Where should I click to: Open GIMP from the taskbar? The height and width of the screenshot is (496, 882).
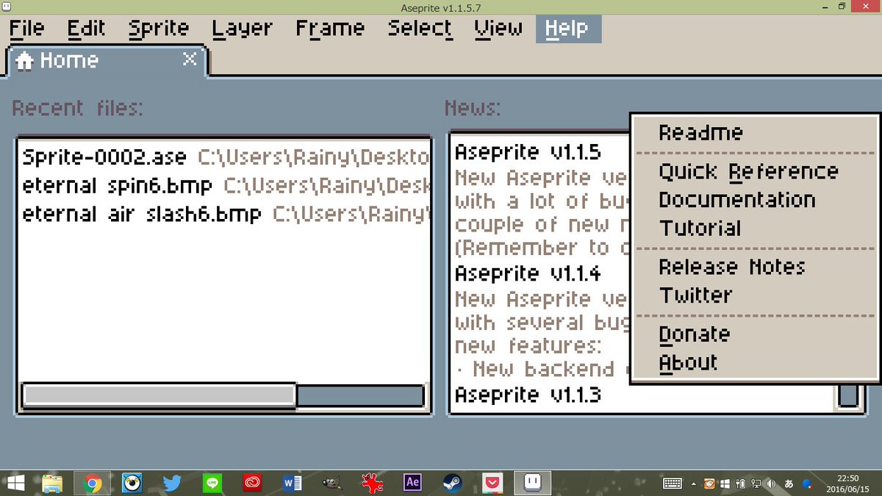tap(333, 483)
